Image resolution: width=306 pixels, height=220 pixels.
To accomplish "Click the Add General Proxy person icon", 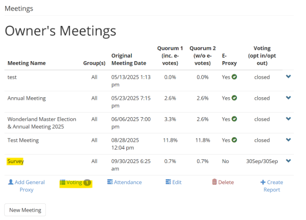I will pyautogui.click(x=11, y=182).
